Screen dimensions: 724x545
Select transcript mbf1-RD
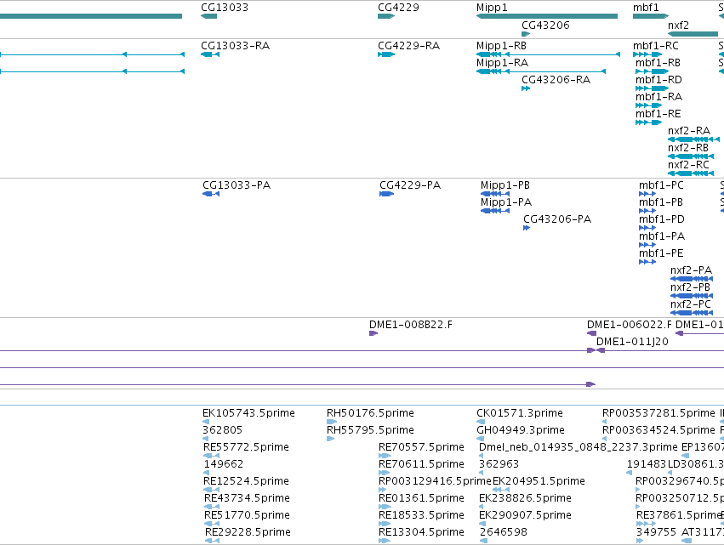click(658, 79)
